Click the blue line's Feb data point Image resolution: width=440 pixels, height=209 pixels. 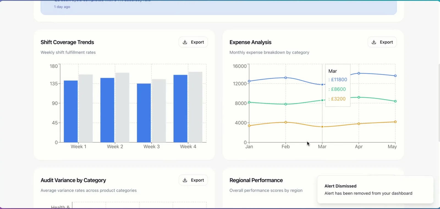(286, 78)
